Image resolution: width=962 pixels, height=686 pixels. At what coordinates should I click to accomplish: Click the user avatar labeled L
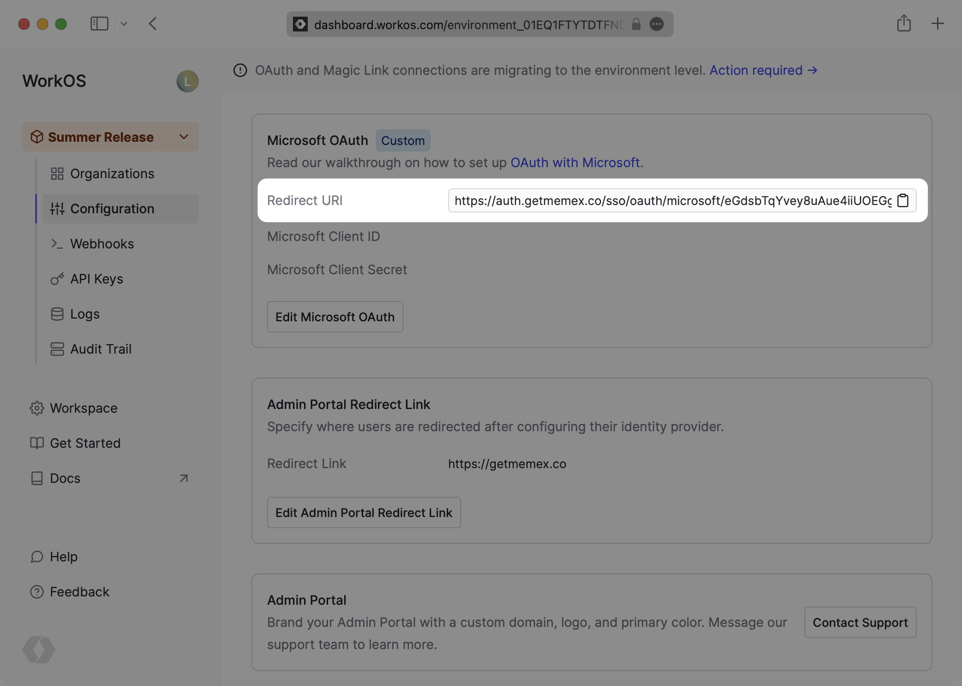pyautogui.click(x=187, y=81)
